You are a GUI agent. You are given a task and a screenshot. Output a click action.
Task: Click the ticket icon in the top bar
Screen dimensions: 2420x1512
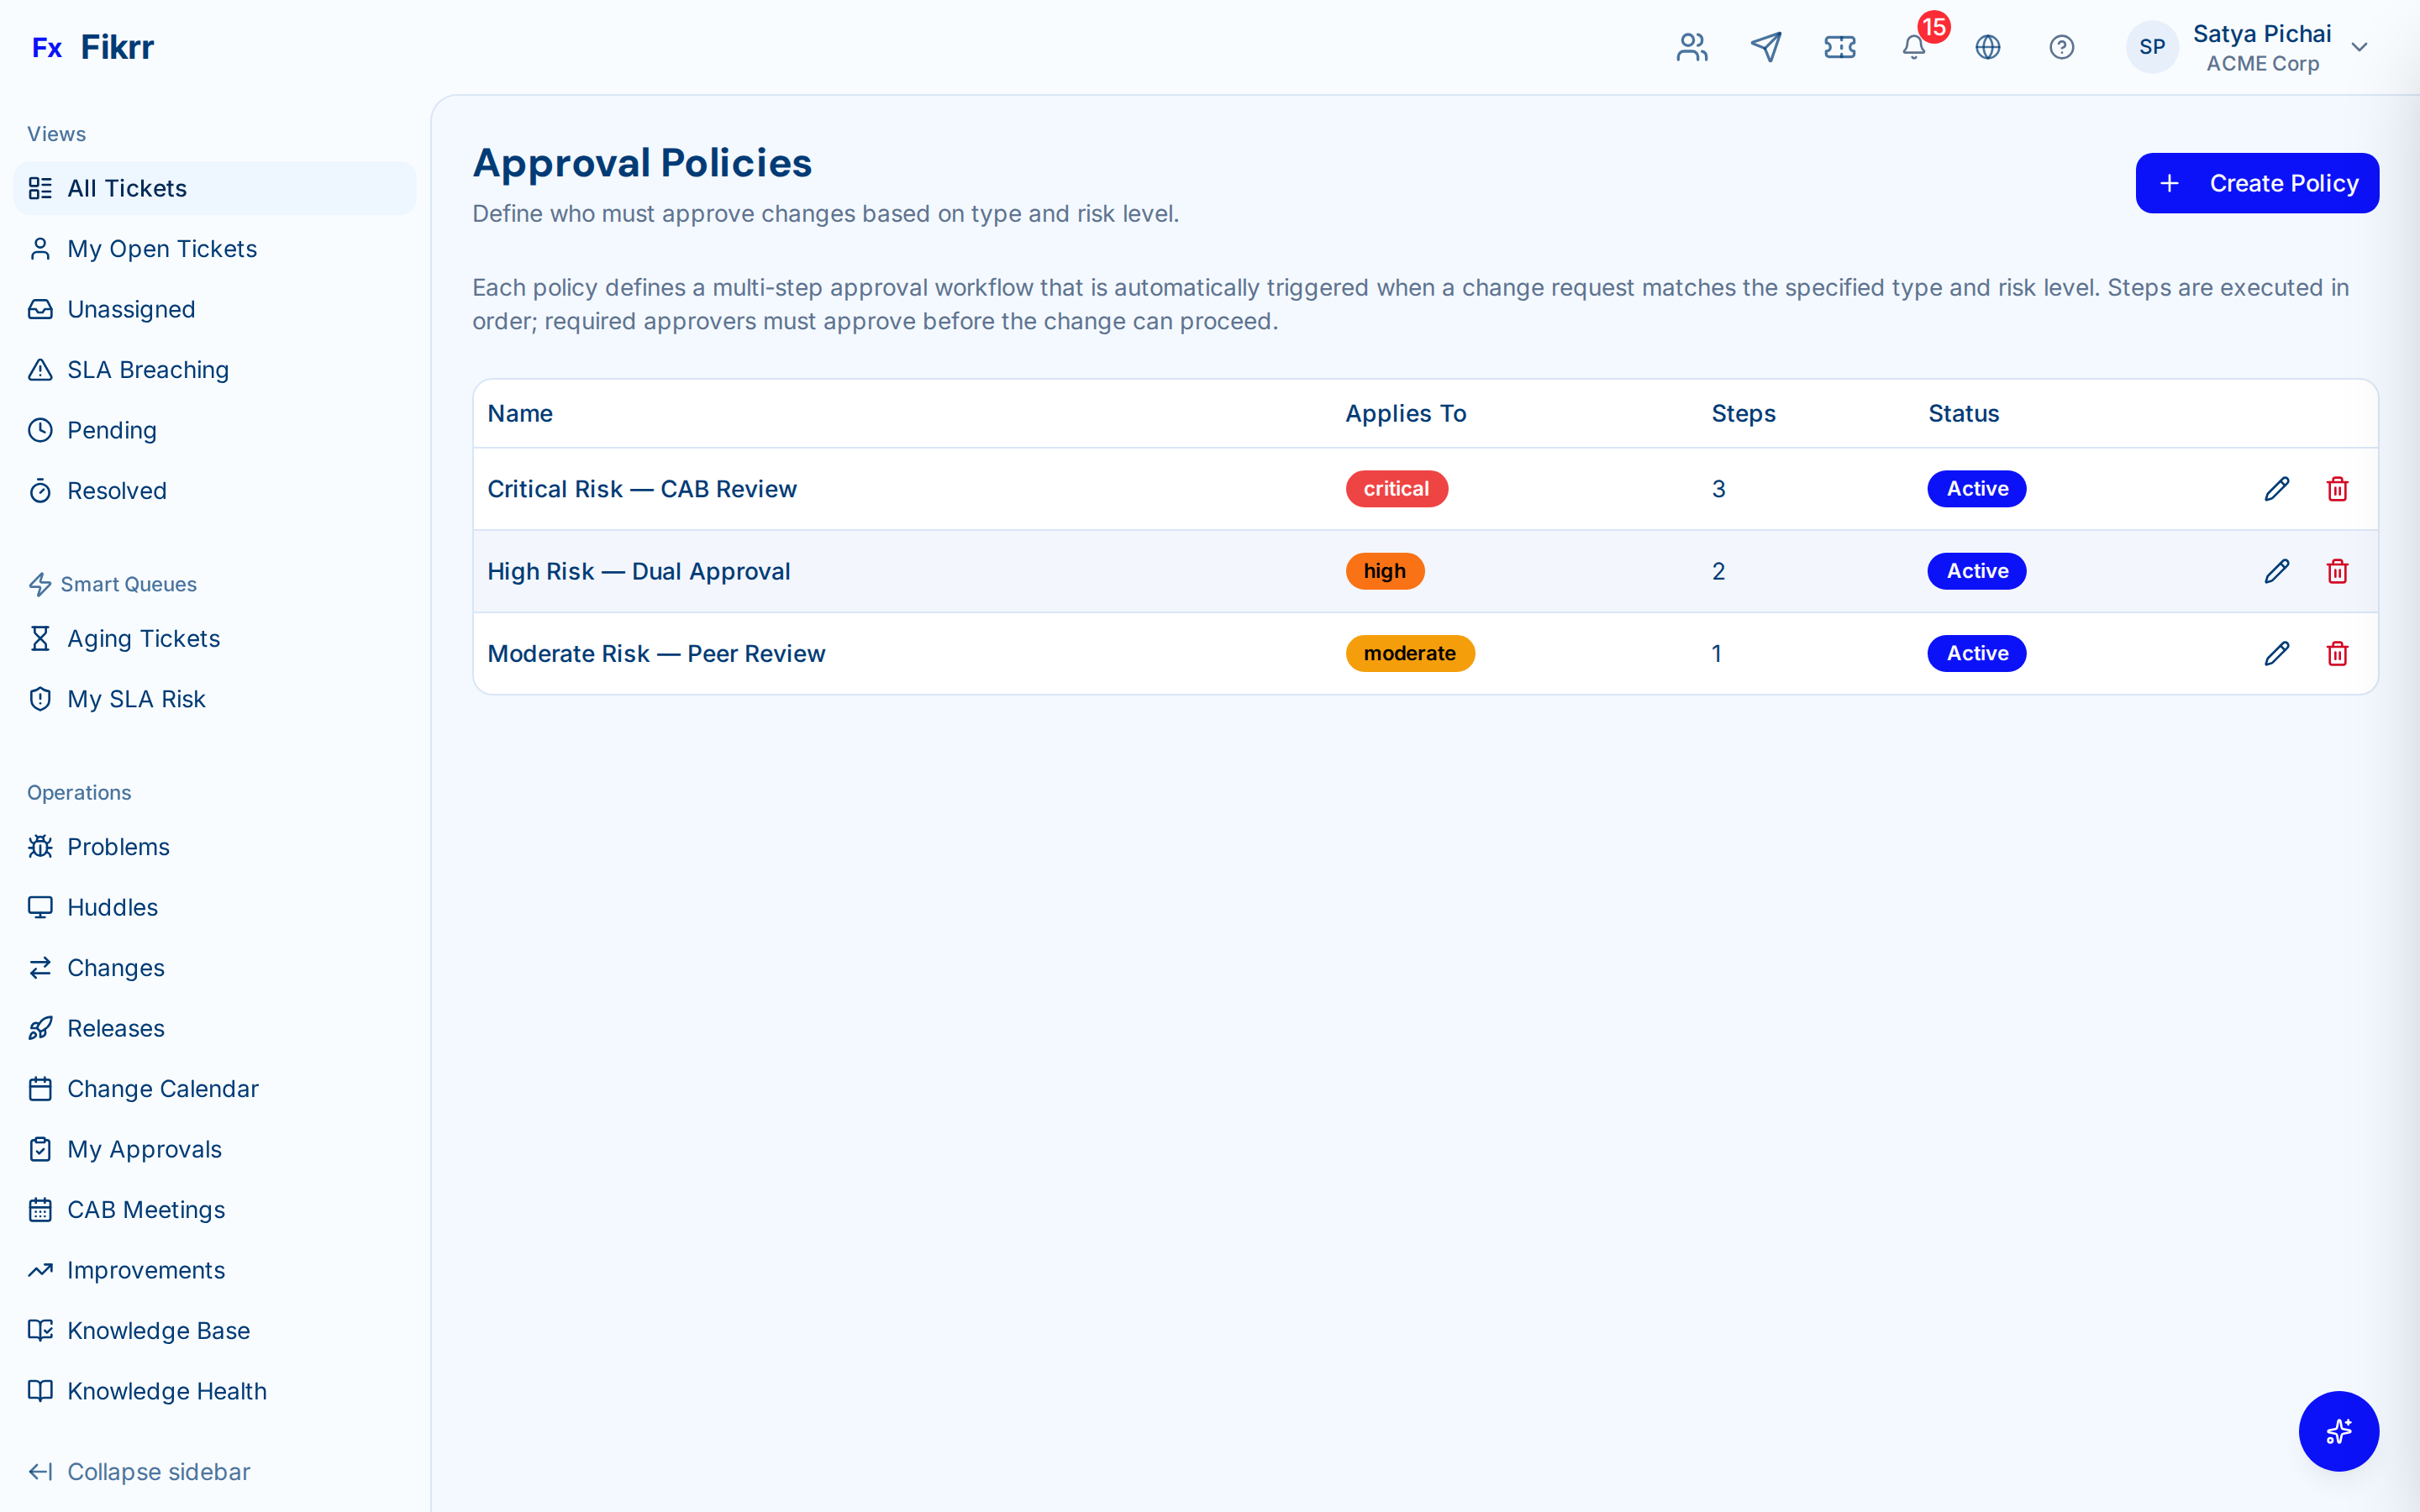[x=1840, y=47]
